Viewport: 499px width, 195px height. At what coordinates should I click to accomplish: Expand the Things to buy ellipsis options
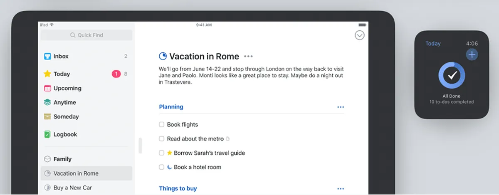click(341, 189)
